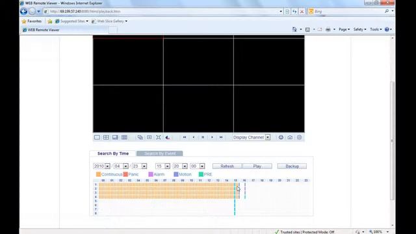Image resolution: width=416 pixels, height=234 pixels.
Task: Open the Help question-mark icon
Action: [387, 29]
